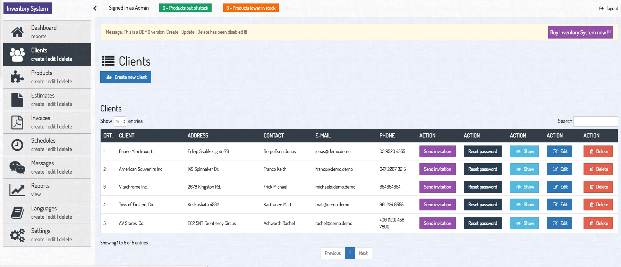Click the Reports line chart icon
Screen dimensions: 621x267
17,190
